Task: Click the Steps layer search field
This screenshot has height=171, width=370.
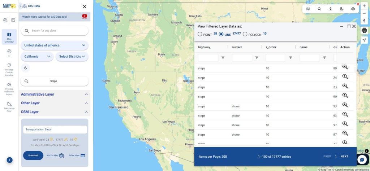Action: pyautogui.click(x=55, y=81)
